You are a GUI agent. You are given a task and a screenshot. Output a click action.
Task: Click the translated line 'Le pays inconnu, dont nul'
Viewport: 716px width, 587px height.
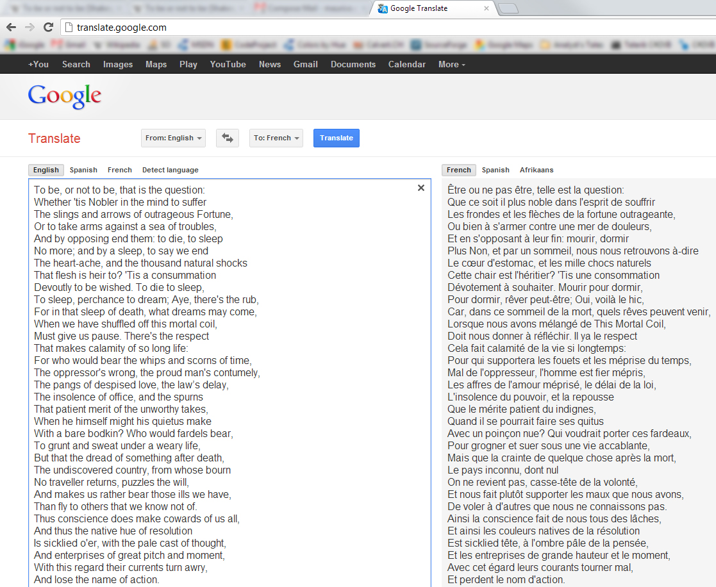click(x=503, y=470)
